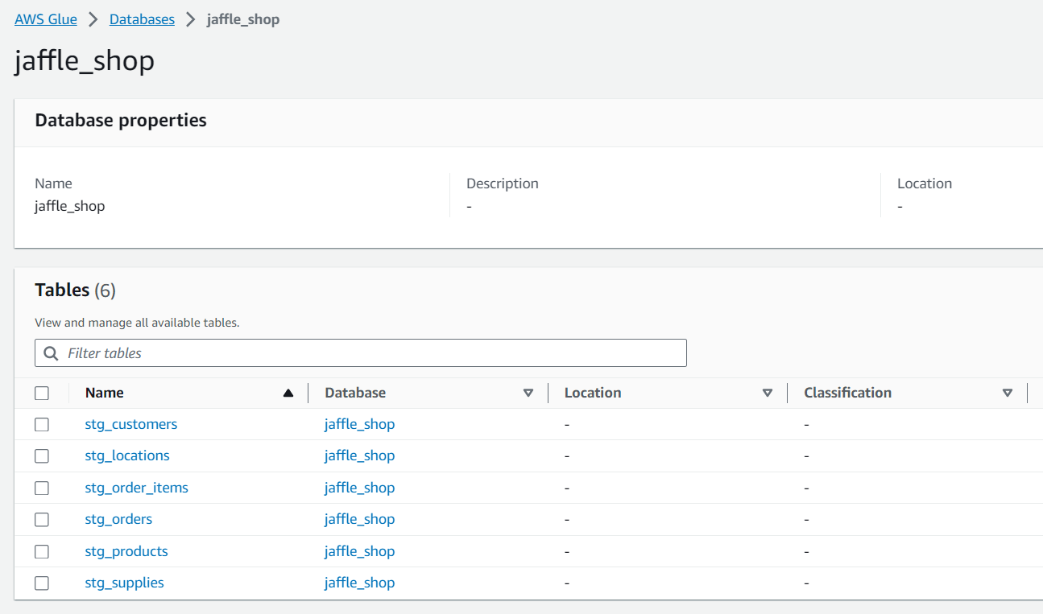Open the Database column sort arrow
The image size is (1043, 614).
point(528,393)
